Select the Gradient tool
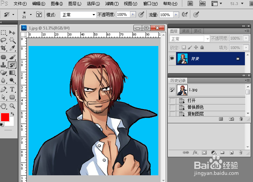 click(12, 73)
